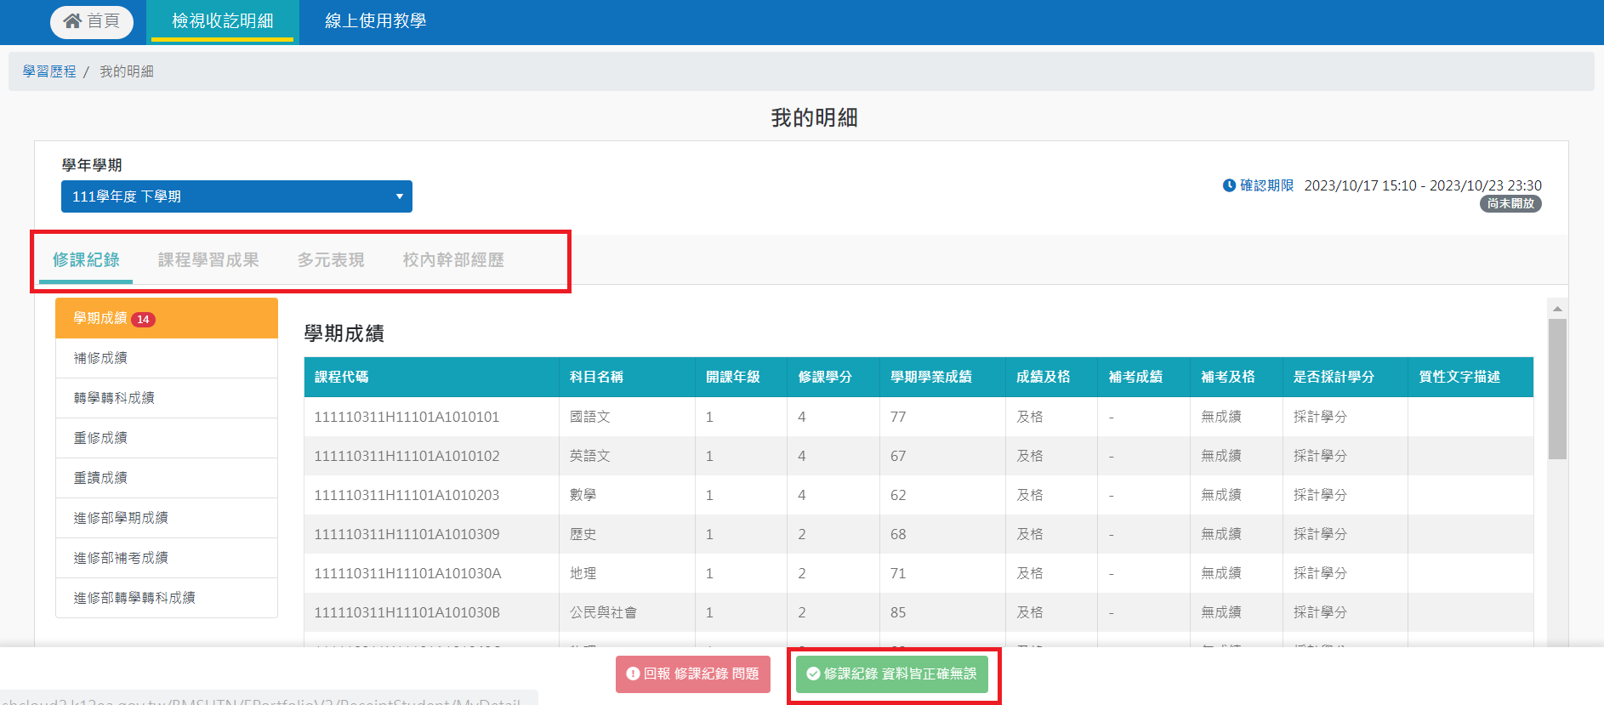
Task: Select the 修課紀錄 tab
Action: tap(86, 260)
